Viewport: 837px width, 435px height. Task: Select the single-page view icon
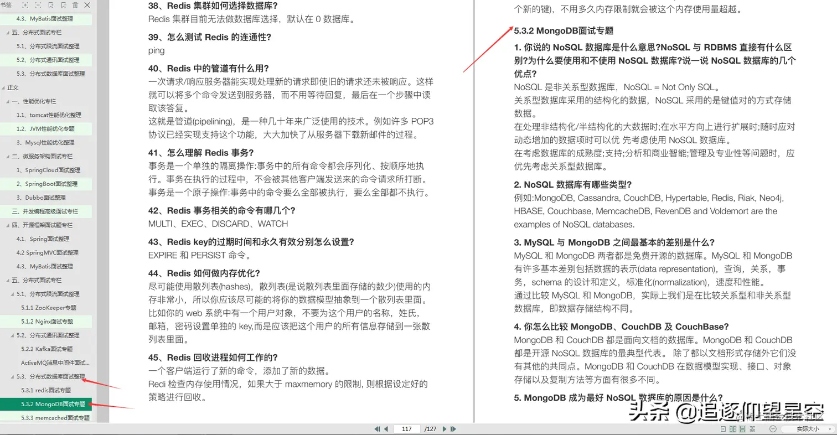(x=723, y=428)
